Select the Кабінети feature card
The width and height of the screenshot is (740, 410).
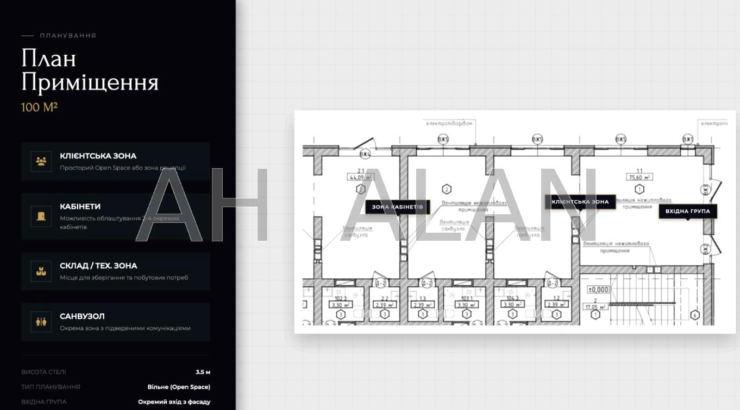(x=116, y=216)
